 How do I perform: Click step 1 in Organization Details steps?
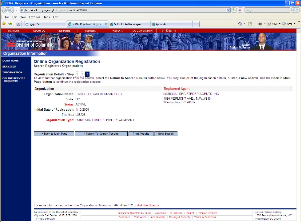tap(77, 74)
